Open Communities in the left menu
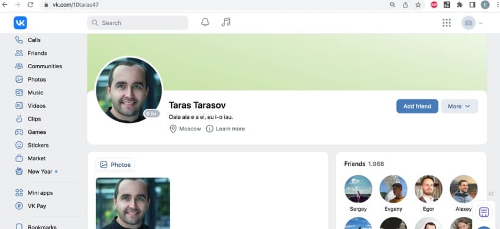This screenshot has height=229, width=500. (45, 66)
